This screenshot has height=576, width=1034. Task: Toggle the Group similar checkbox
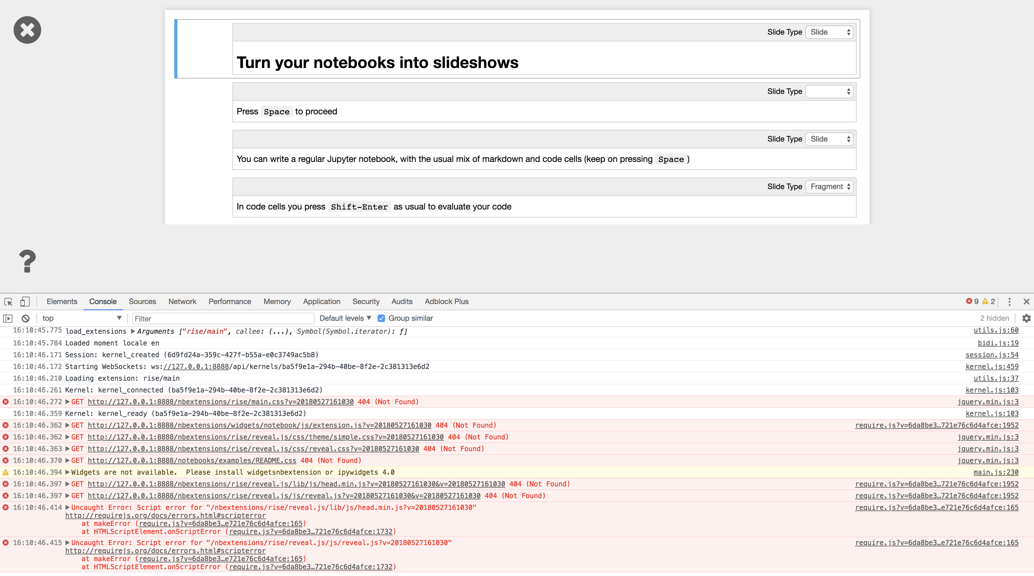point(381,318)
